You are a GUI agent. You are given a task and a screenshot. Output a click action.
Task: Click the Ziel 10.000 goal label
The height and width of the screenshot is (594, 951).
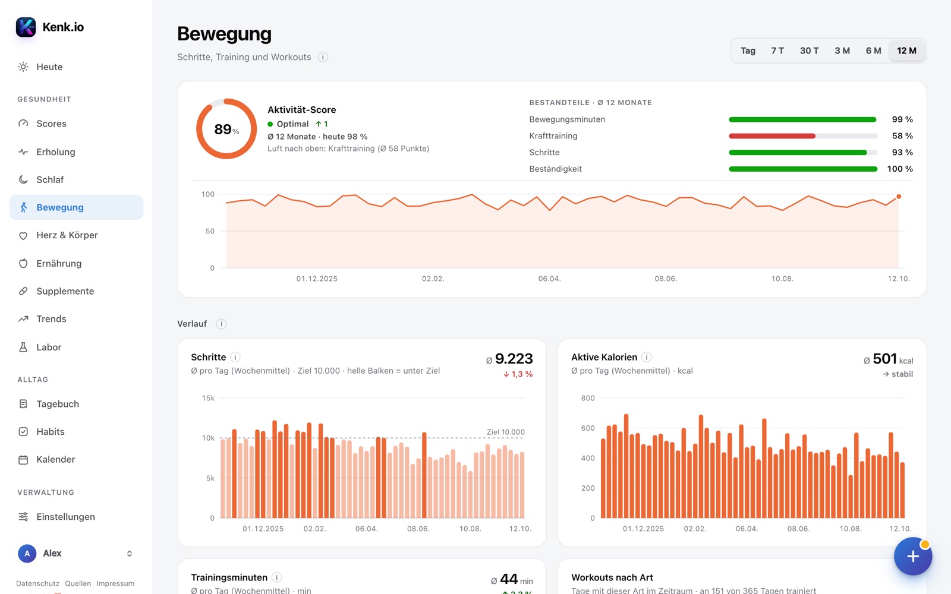click(x=506, y=432)
